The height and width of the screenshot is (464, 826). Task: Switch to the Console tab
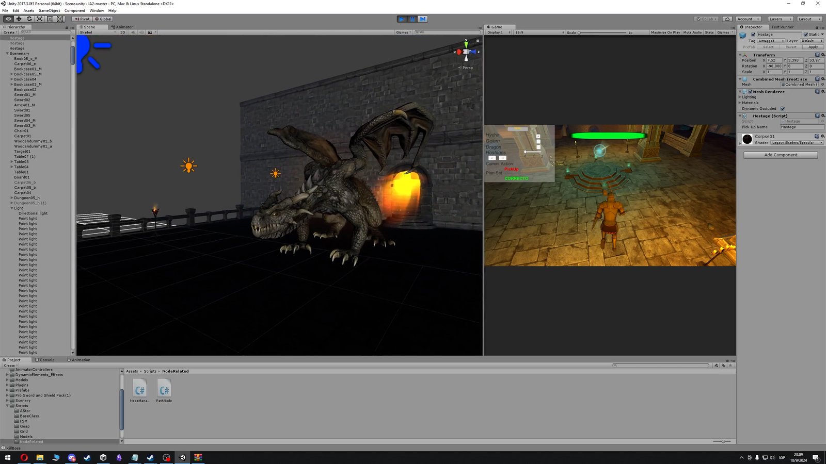click(x=45, y=360)
